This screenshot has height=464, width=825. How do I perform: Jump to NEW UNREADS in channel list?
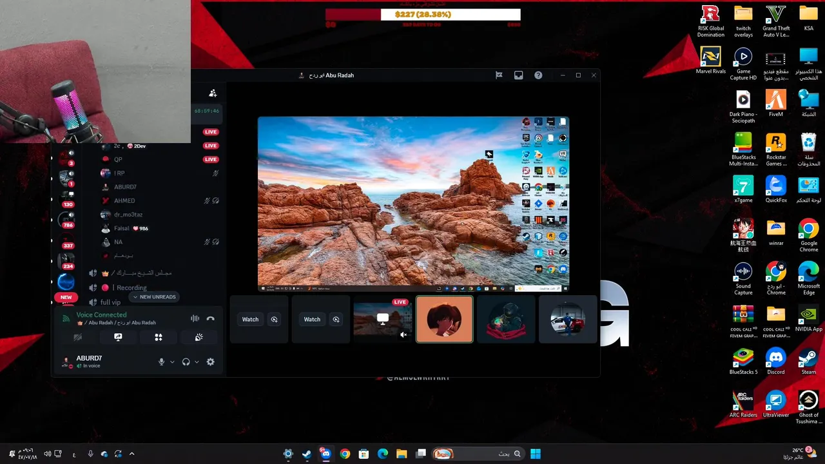coord(154,297)
